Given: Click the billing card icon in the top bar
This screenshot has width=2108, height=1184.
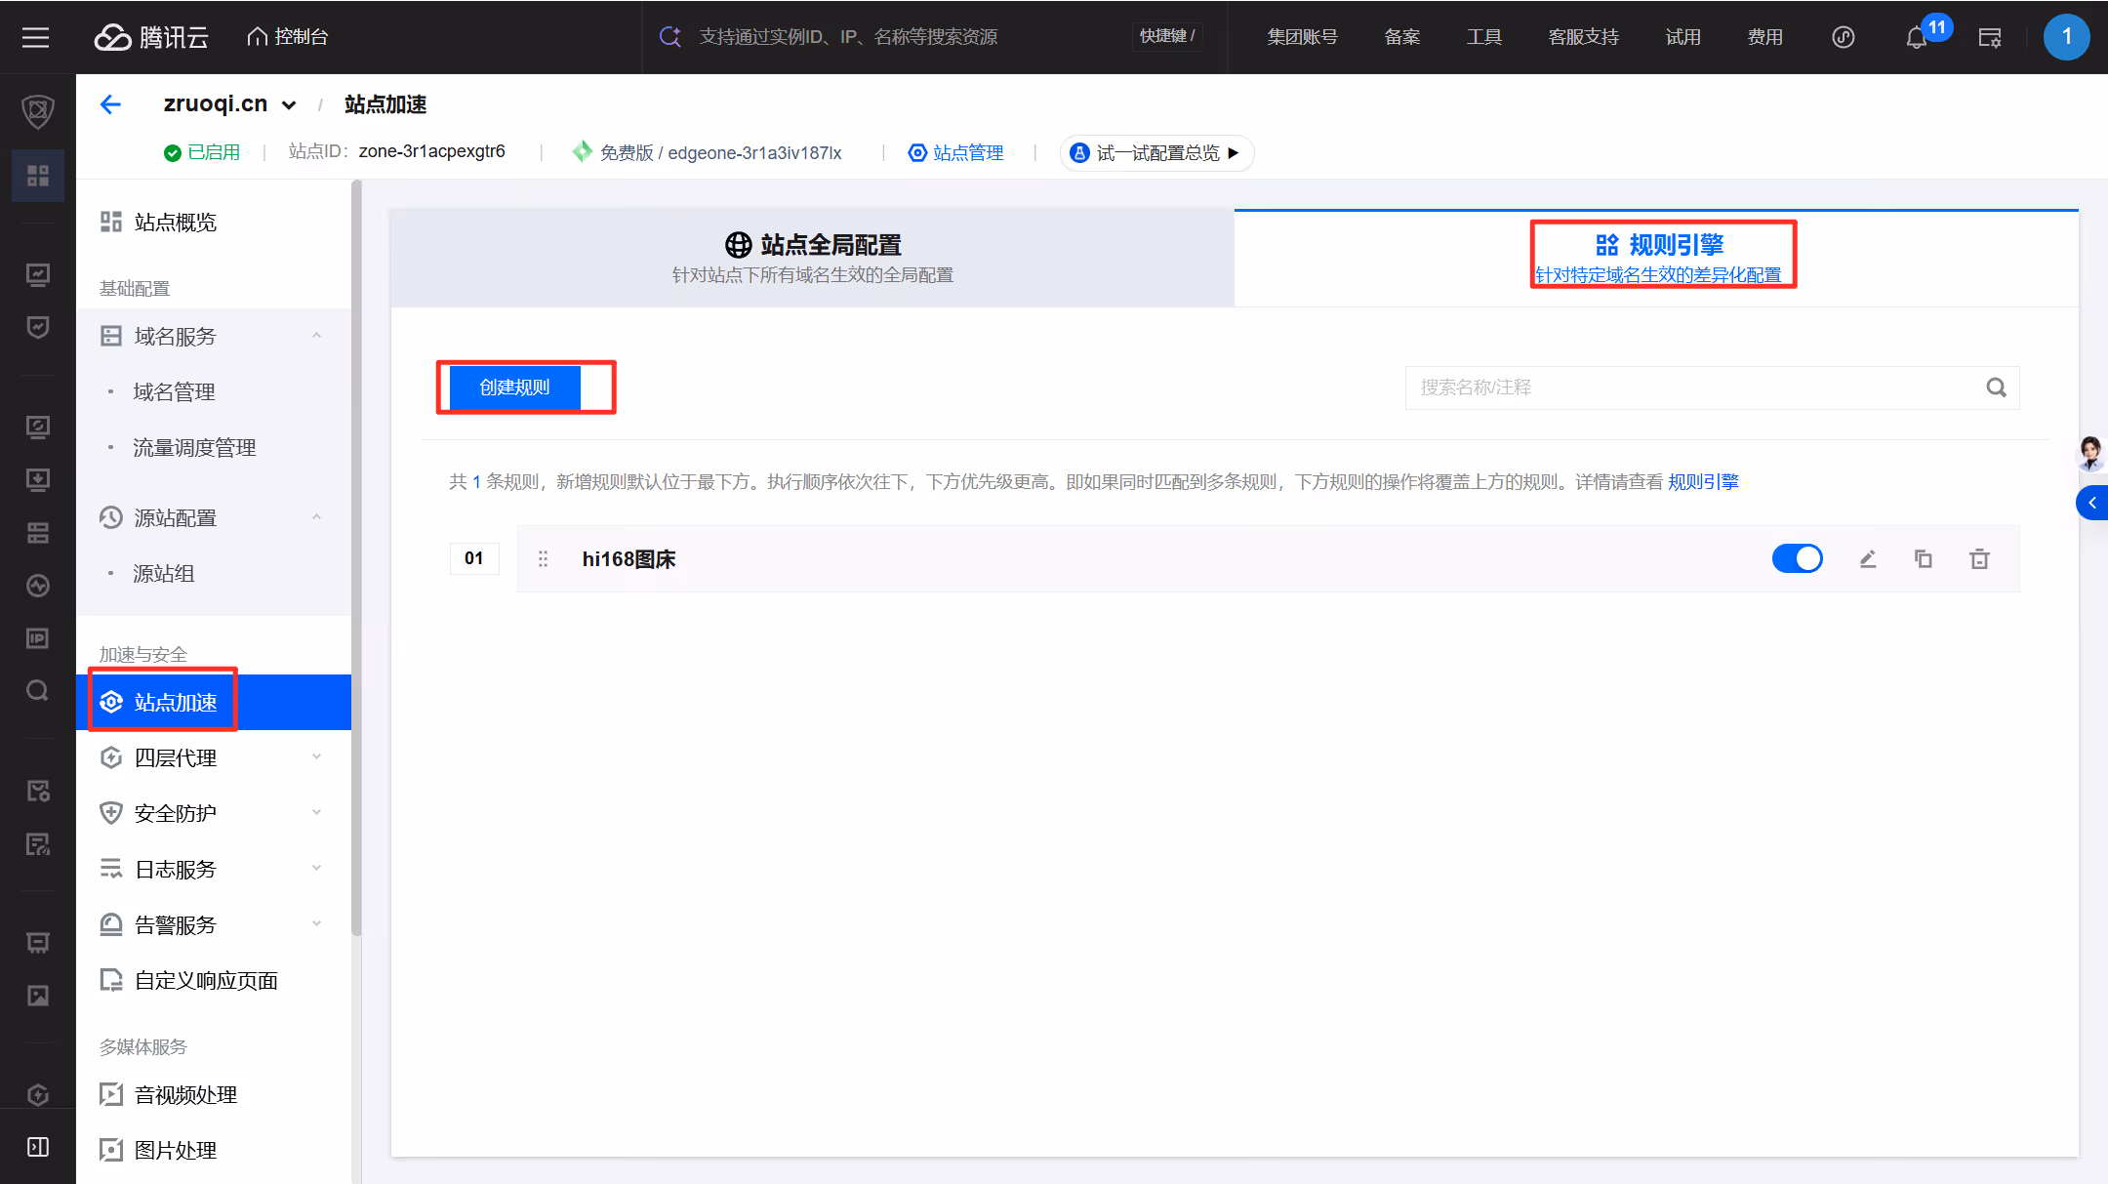Looking at the screenshot, I should (x=1990, y=38).
